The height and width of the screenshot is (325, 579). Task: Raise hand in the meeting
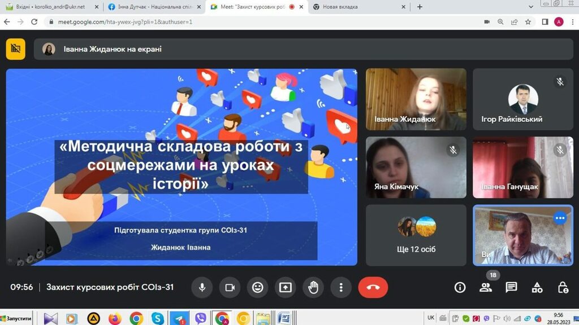click(313, 288)
